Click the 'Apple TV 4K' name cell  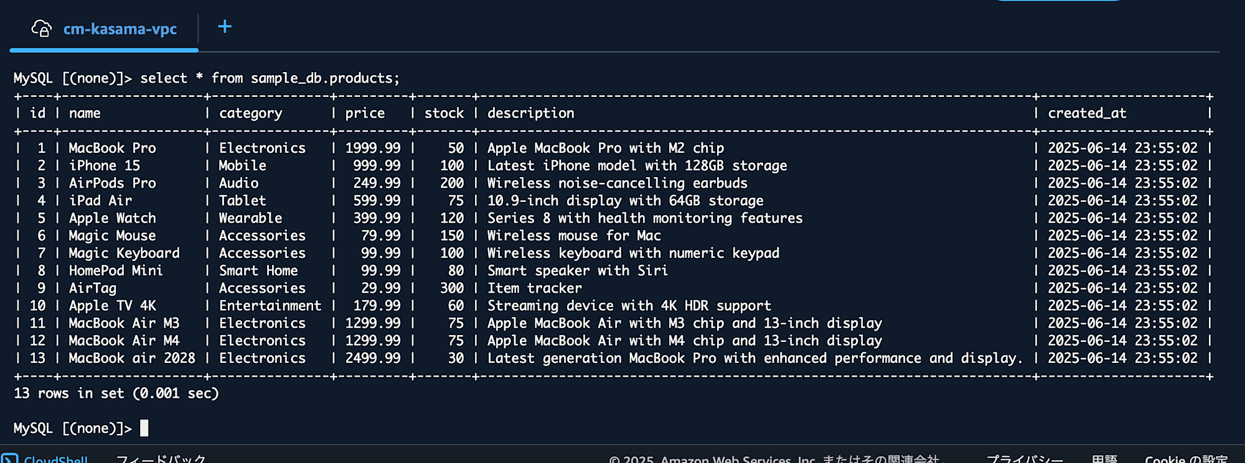(x=112, y=306)
